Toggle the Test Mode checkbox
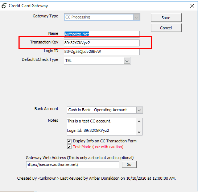The height and width of the screenshot is (192, 198). [69, 147]
